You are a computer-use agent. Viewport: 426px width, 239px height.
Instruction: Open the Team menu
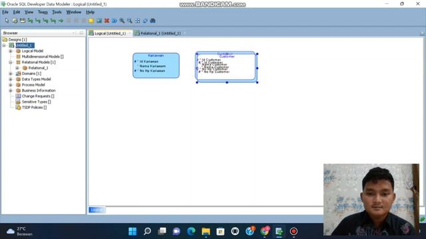coord(43,12)
